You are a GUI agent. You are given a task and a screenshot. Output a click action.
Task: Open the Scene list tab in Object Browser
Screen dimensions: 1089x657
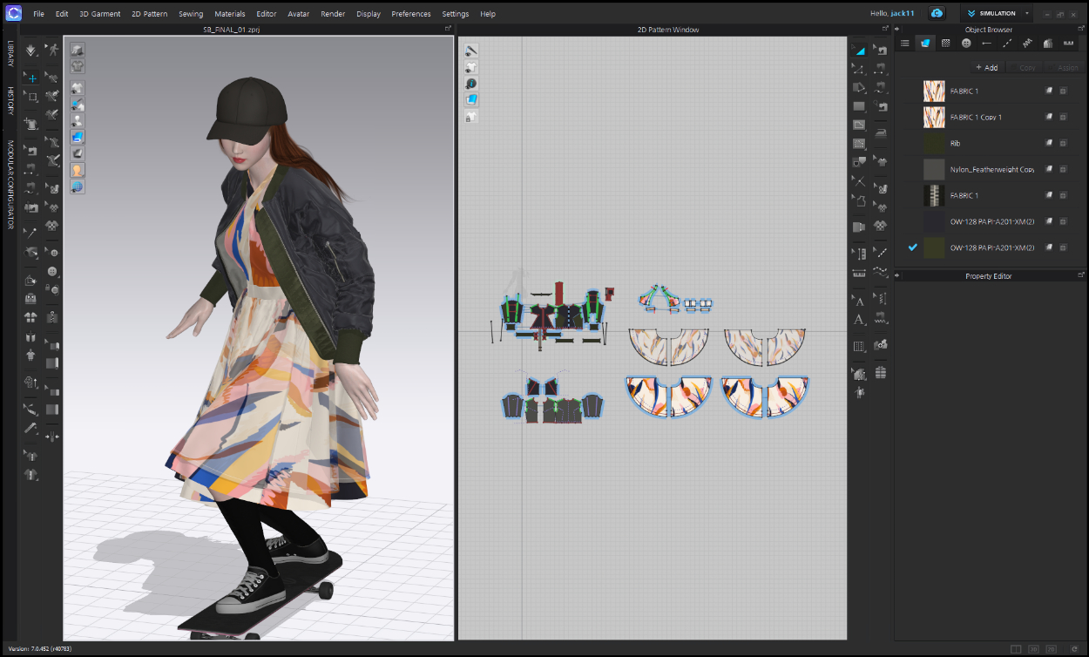(x=905, y=43)
